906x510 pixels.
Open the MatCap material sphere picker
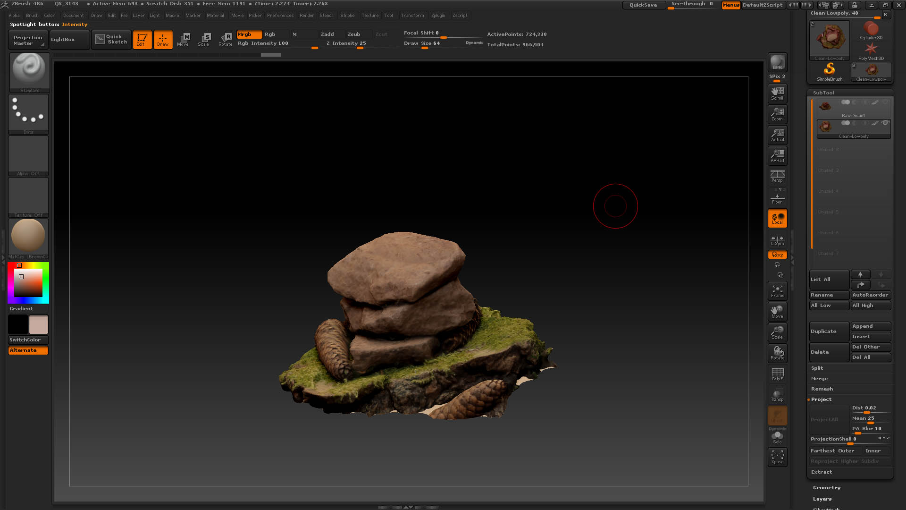[x=28, y=239]
